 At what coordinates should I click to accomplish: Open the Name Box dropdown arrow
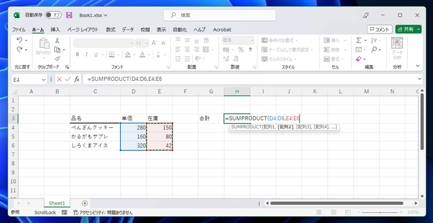[x=44, y=80]
